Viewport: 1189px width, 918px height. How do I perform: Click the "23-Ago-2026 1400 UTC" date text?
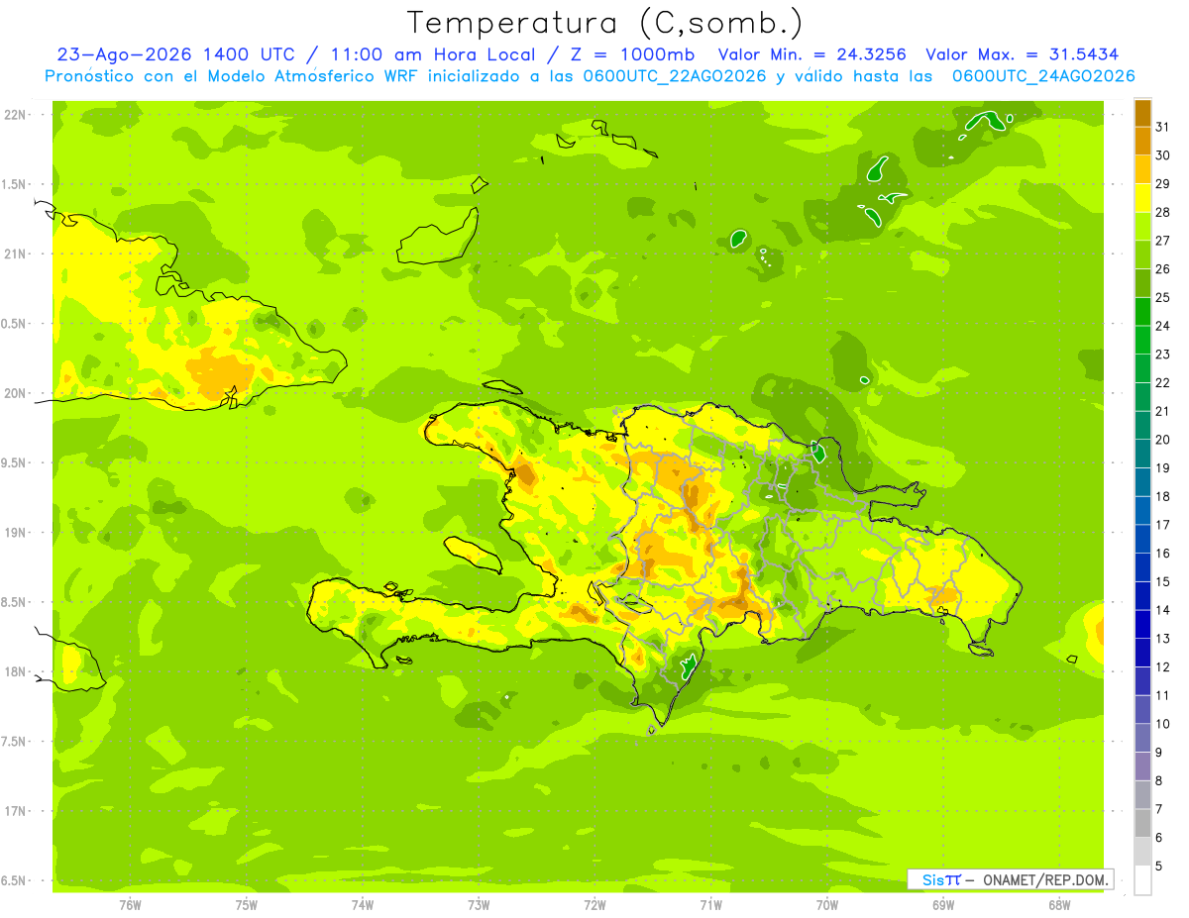(x=174, y=54)
